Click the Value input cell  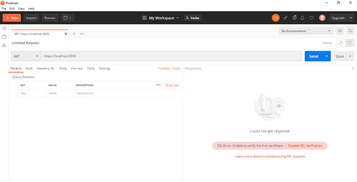click(x=61, y=93)
